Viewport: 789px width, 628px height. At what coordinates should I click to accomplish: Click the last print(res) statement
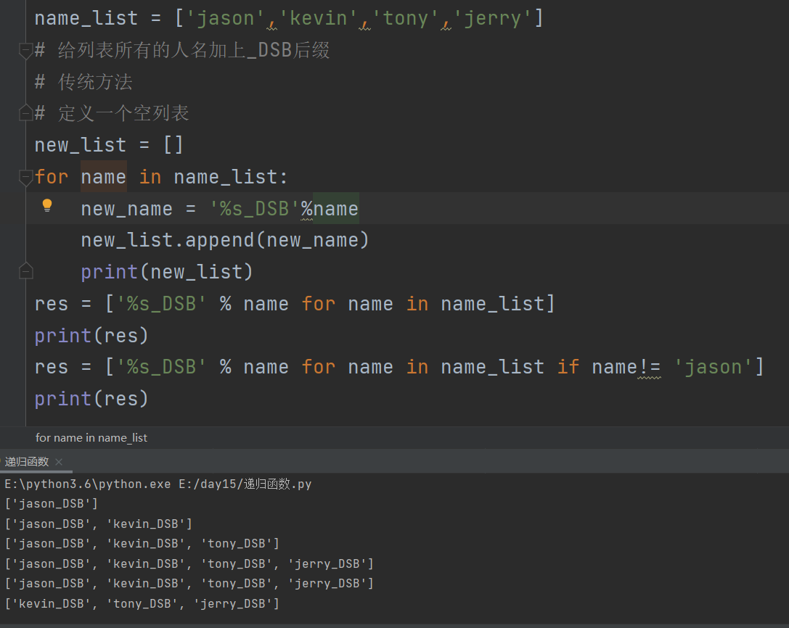tap(91, 399)
